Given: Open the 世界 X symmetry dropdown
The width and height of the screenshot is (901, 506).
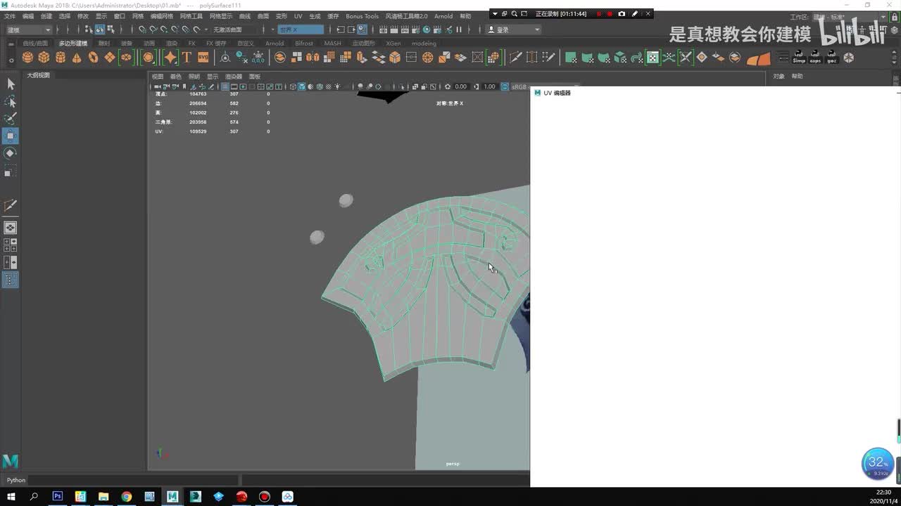Looking at the screenshot, I should [x=301, y=30].
